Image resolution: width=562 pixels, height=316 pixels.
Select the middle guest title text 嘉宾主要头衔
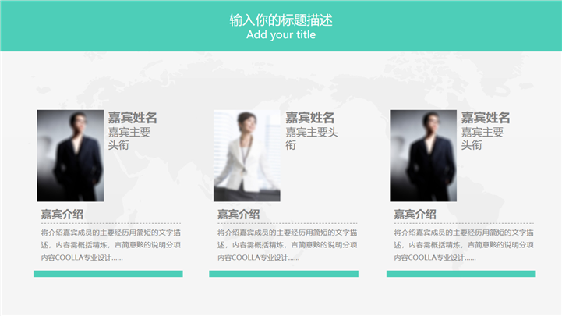312,138
